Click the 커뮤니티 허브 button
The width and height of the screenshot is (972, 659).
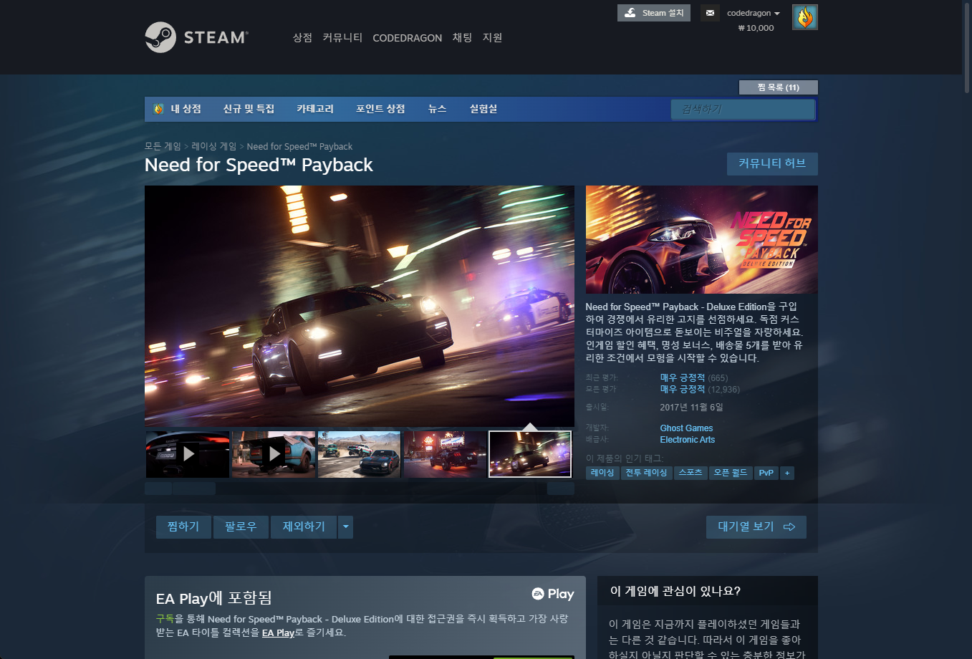tap(772, 163)
